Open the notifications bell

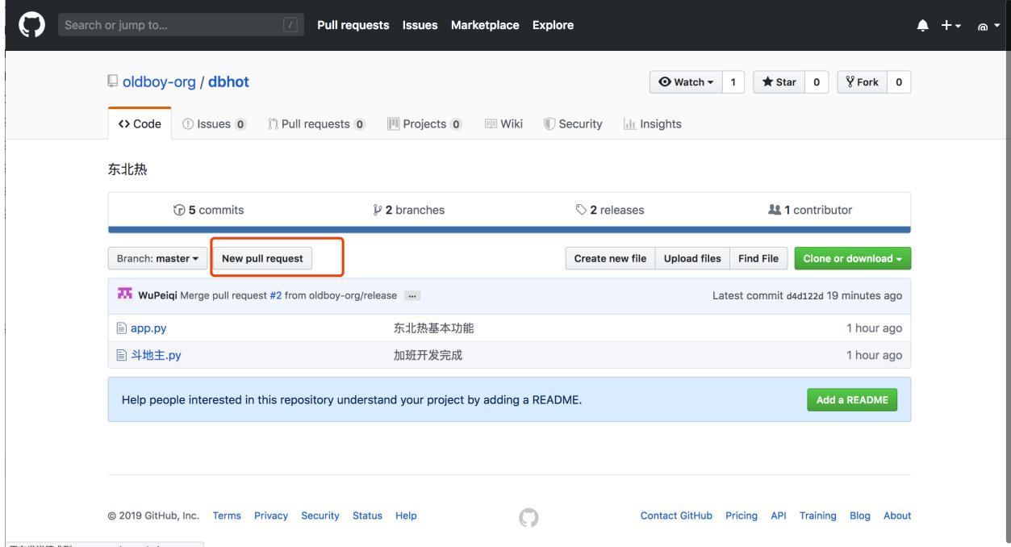(923, 26)
